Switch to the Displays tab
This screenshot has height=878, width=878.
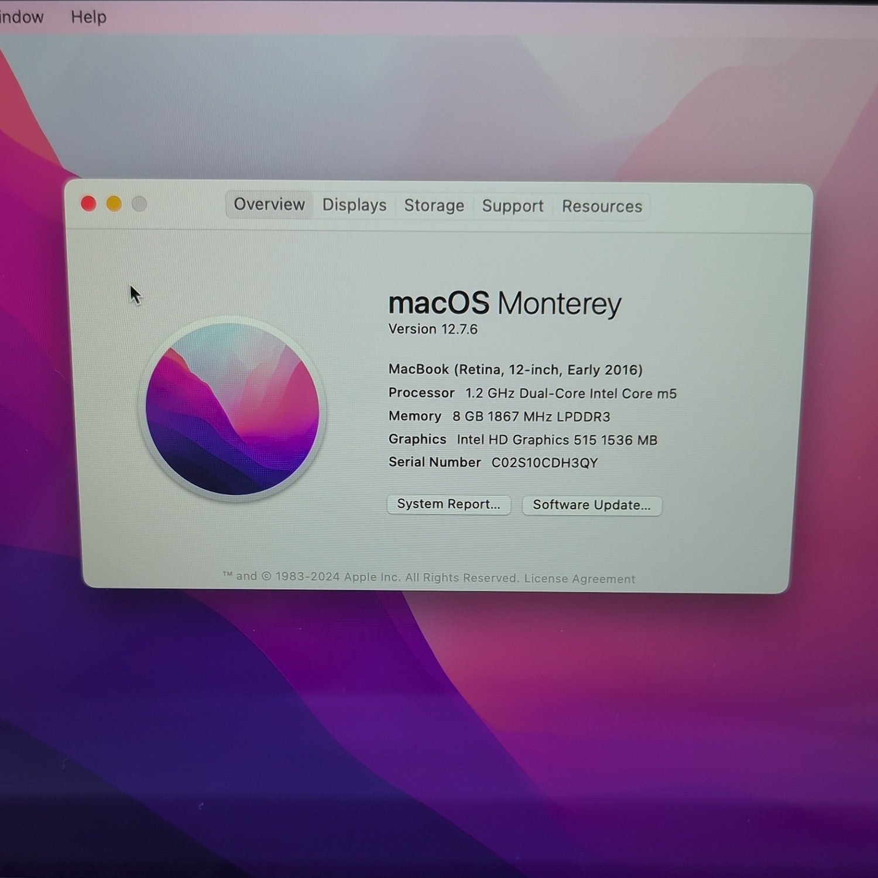click(354, 205)
